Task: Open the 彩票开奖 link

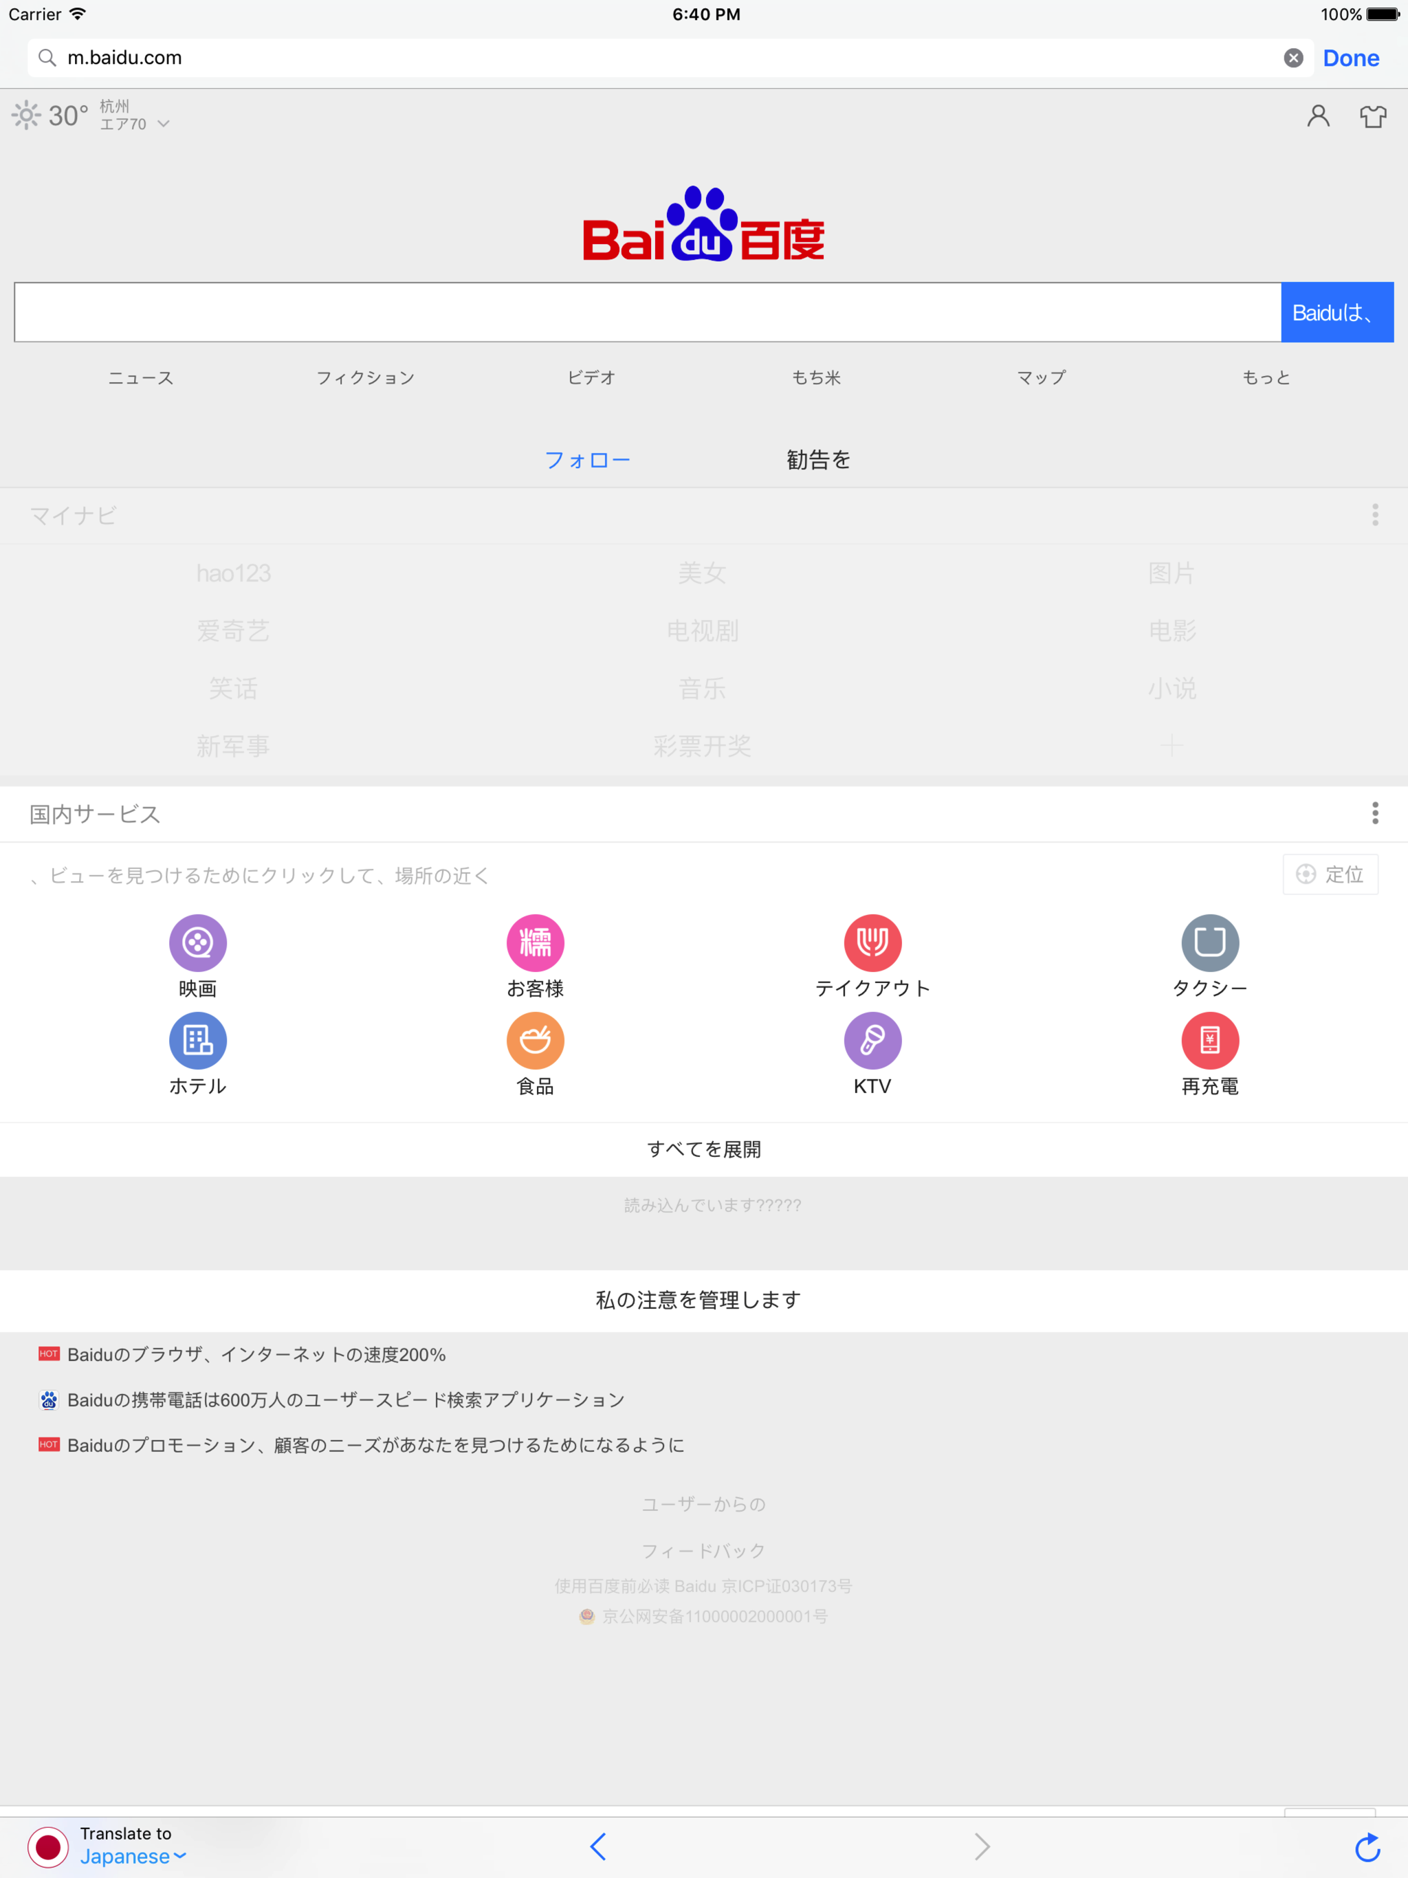Action: [703, 747]
